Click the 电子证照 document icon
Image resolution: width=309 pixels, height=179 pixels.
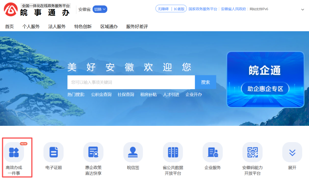[54, 152]
